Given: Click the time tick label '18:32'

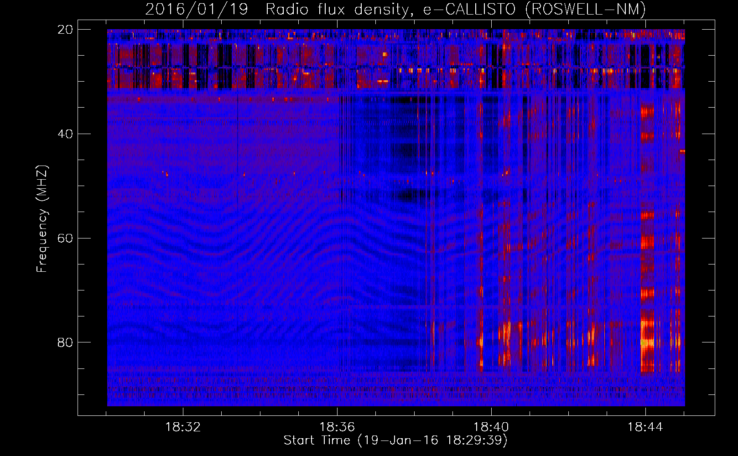Looking at the screenshot, I should (x=183, y=427).
